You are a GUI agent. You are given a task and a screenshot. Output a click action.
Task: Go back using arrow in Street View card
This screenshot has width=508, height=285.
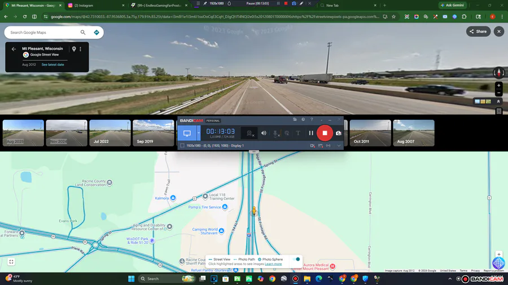14,49
